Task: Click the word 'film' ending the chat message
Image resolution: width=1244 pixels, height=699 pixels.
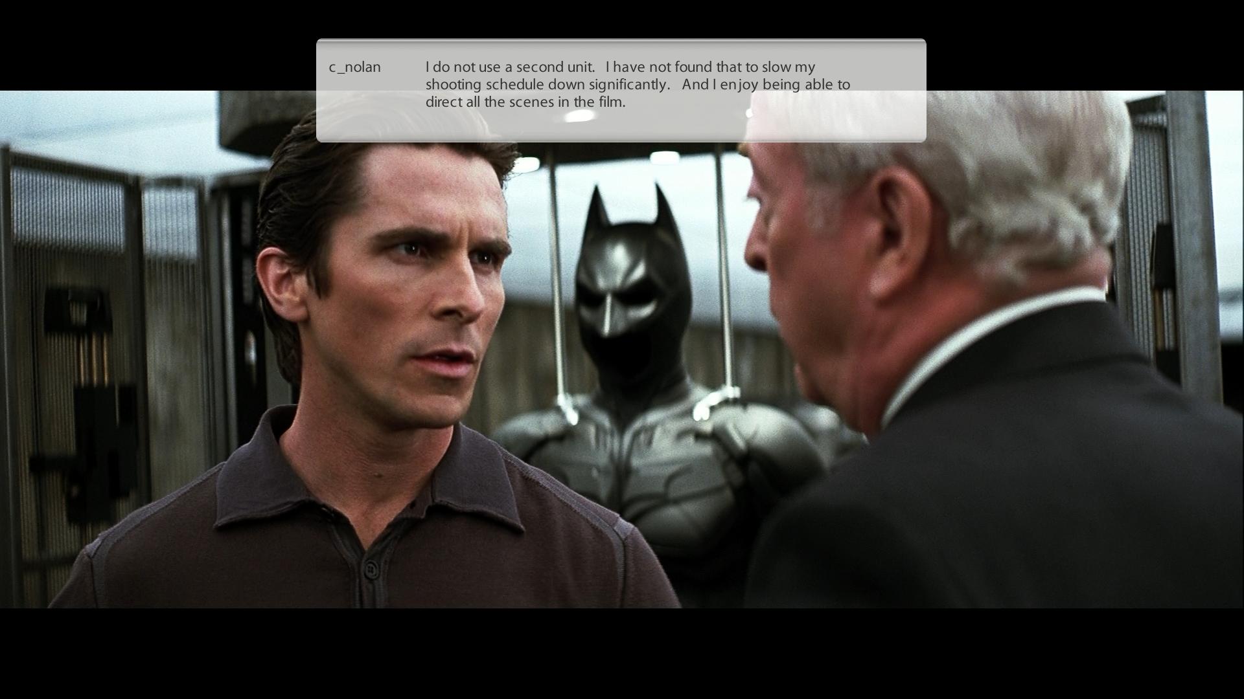Action: tap(609, 102)
